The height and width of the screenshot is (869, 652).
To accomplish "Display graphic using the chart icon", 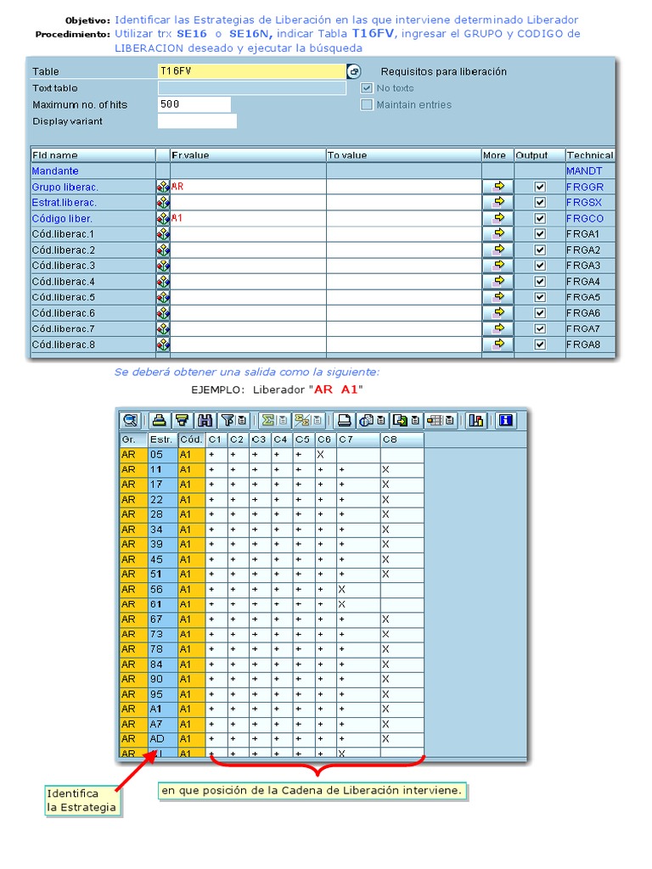I will (476, 421).
